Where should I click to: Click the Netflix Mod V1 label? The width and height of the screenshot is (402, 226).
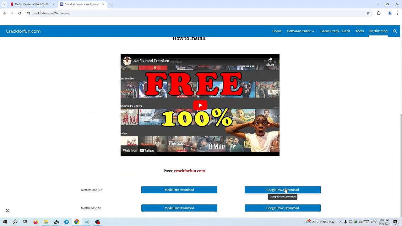point(91,208)
